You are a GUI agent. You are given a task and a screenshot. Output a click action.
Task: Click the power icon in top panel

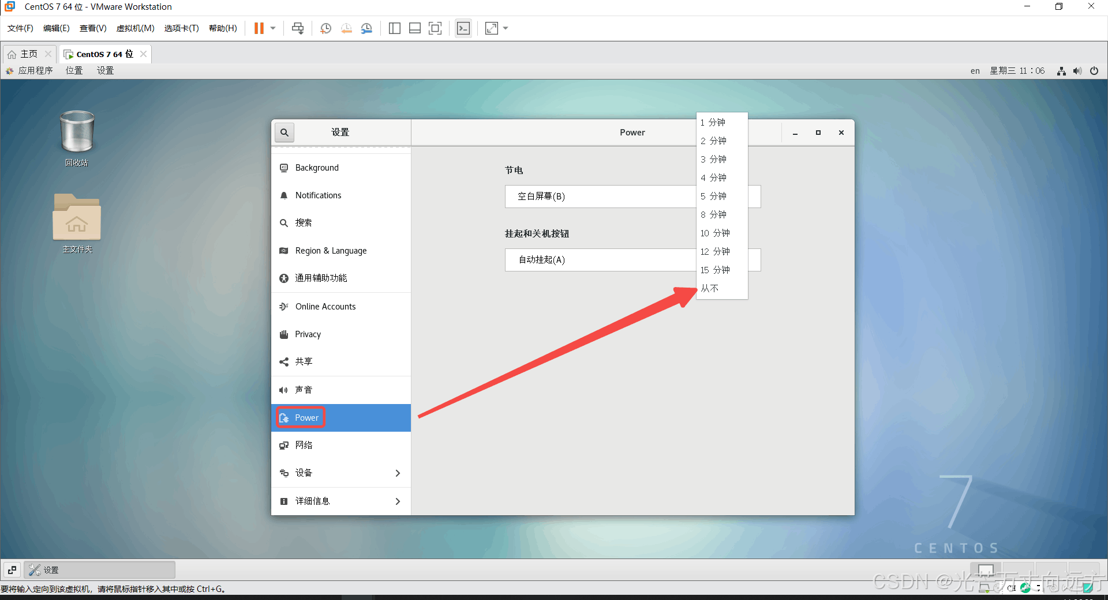tap(1094, 71)
